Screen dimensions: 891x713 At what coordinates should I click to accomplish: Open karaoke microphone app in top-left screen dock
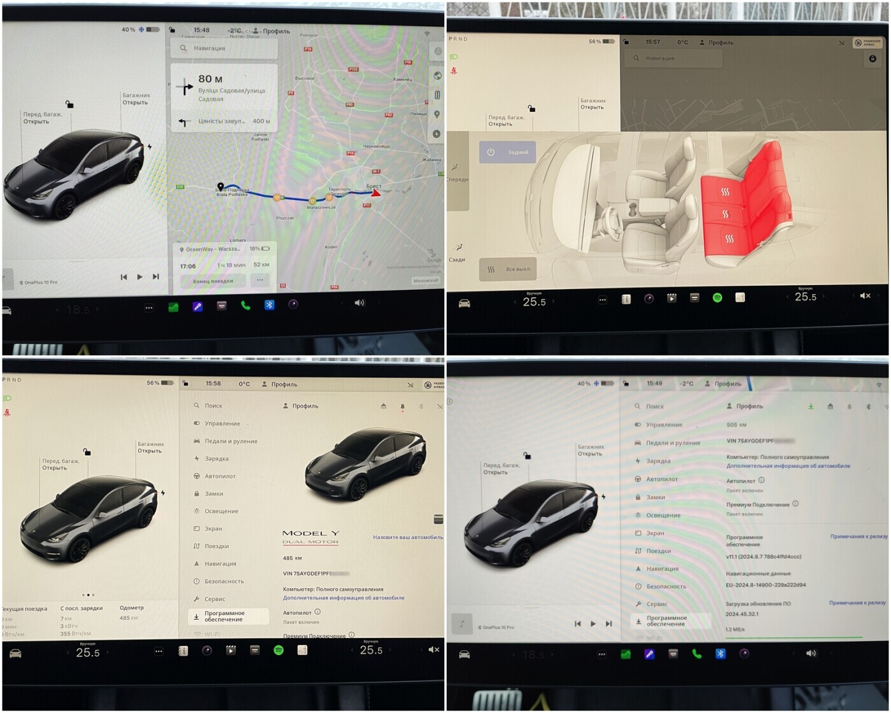[x=197, y=307]
